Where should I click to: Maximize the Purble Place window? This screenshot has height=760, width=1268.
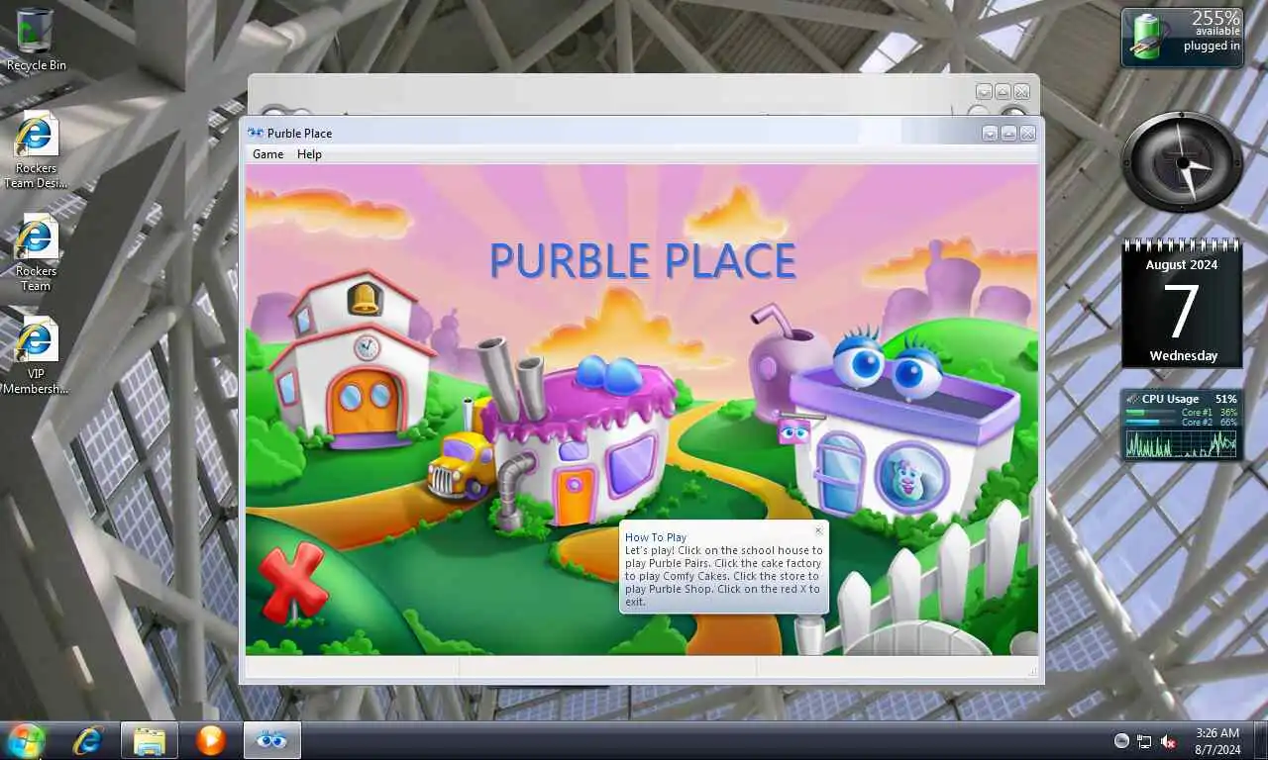[1008, 134]
